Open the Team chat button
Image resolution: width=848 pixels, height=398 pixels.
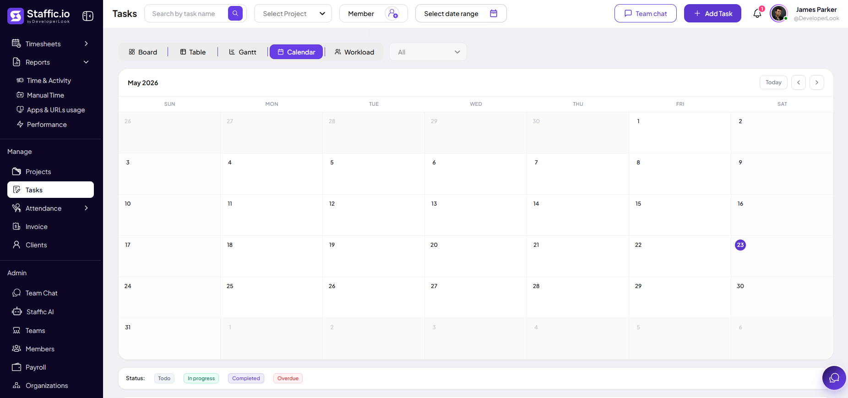click(646, 13)
